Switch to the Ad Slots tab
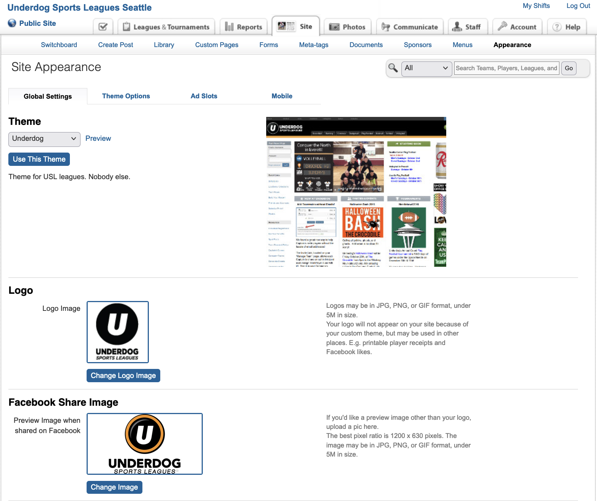 [204, 96]
